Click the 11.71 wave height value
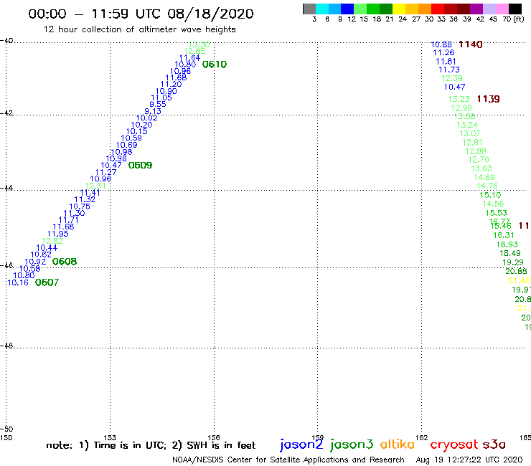 click(68, 220)
